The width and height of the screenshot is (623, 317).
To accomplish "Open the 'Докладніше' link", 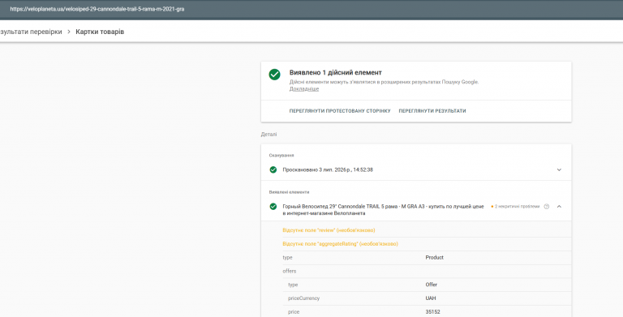I will click(x=304, y=89).
